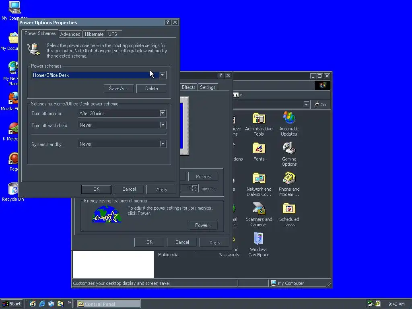This screenshot has width=412, height=309.
Task: Open the Views button dropdown arrow
Action: tap(241, 95)
